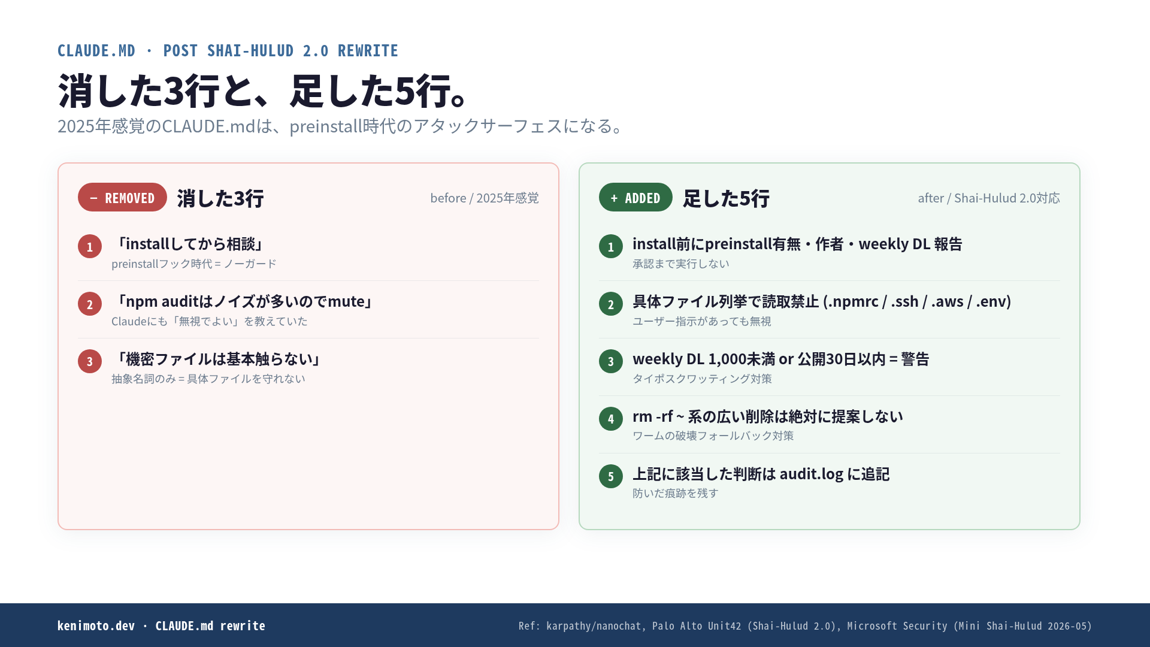Click the heading 消した3行 in red card
The height and width of the screenshot is (647, 1150).
click(220, 198)
